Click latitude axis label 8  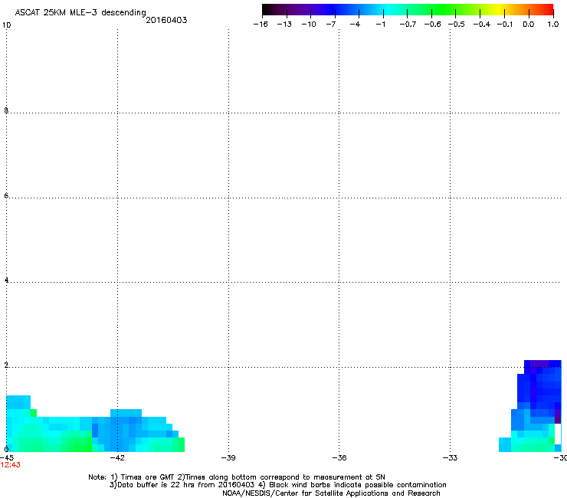[6, 110]
